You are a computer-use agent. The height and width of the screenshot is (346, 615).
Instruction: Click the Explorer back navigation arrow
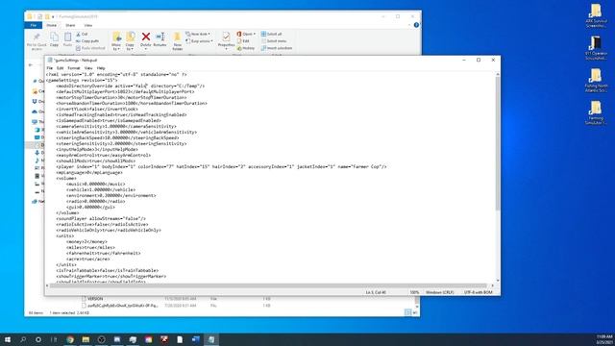tap(31, 65)
